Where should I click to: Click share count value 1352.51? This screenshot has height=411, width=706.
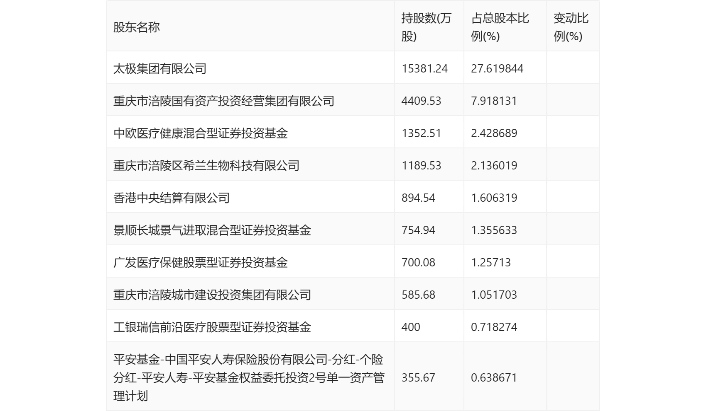point(421,133)
